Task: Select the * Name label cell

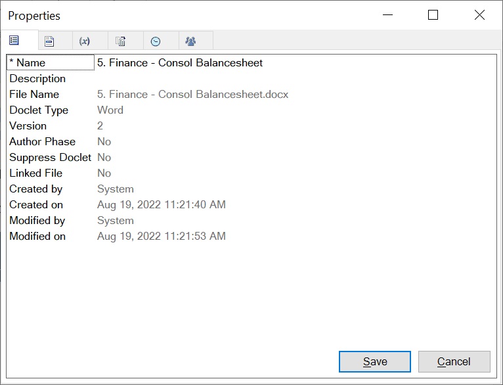Action: click(51, 62)
